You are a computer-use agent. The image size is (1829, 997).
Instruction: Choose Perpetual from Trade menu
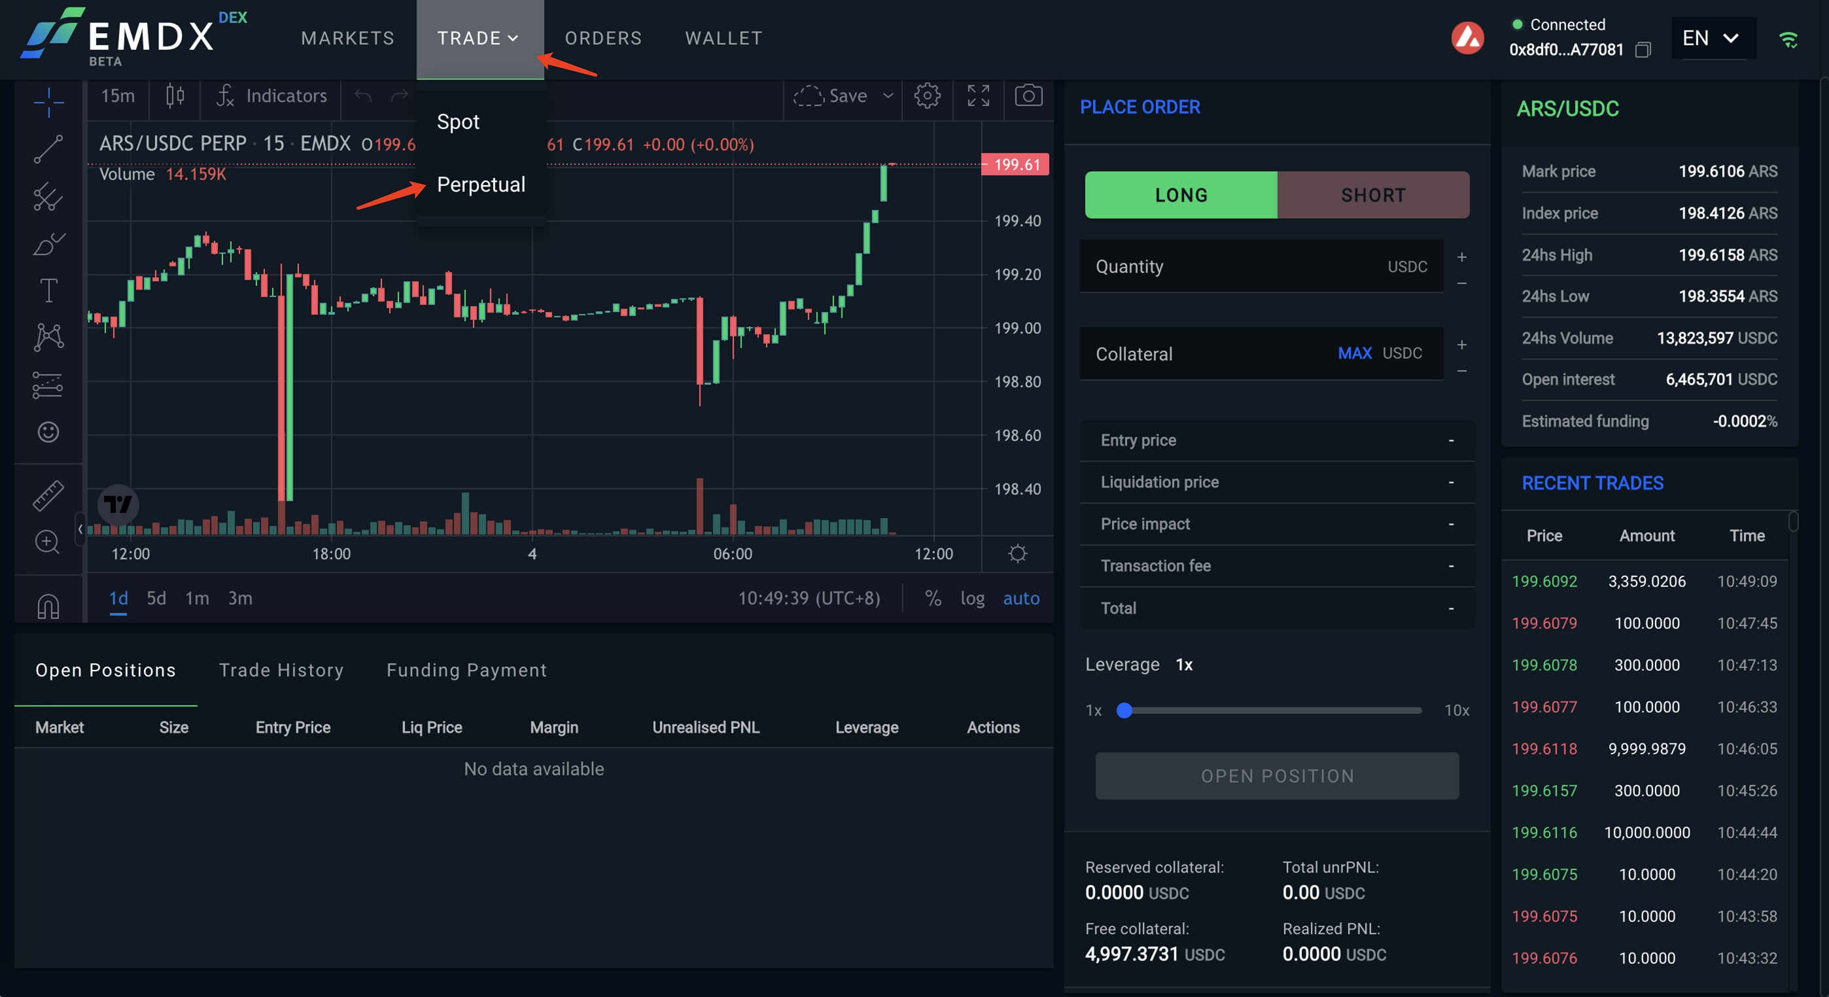481,184
